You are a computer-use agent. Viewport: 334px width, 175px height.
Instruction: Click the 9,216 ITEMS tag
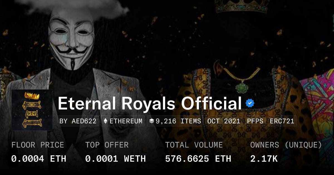(x=175, y=121)
